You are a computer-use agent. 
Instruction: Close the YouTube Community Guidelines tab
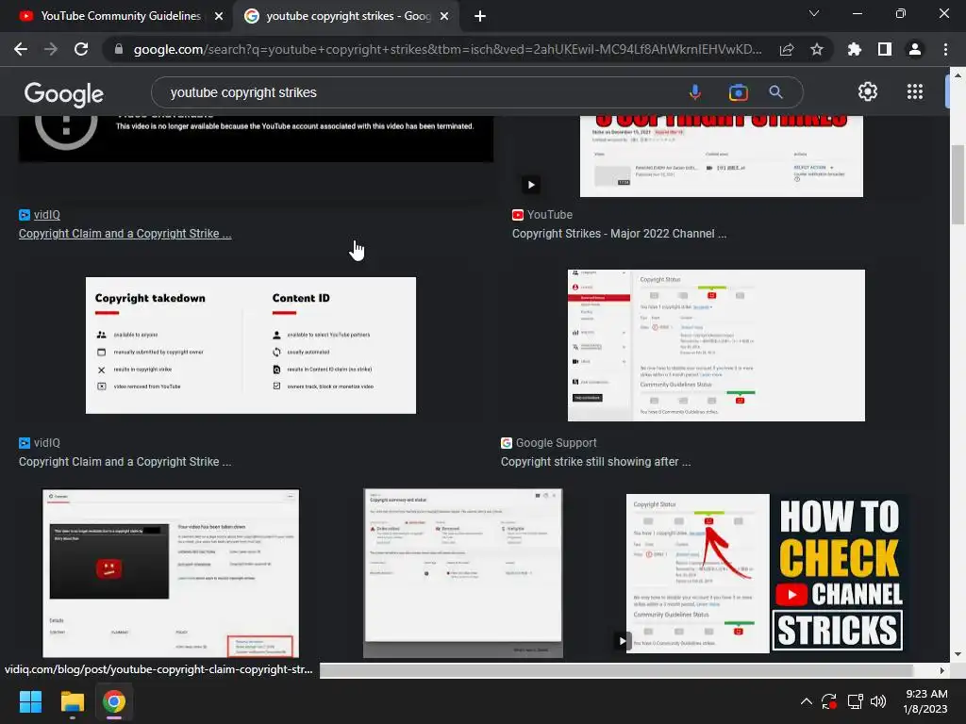click(219, 16)
